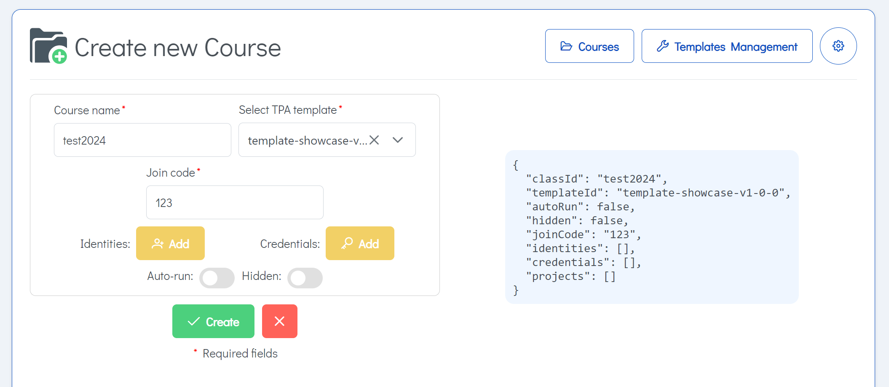The width and height of the screenshot is (889, 387).
Task: Click the Credentials label
Action: tap(290, 244)
